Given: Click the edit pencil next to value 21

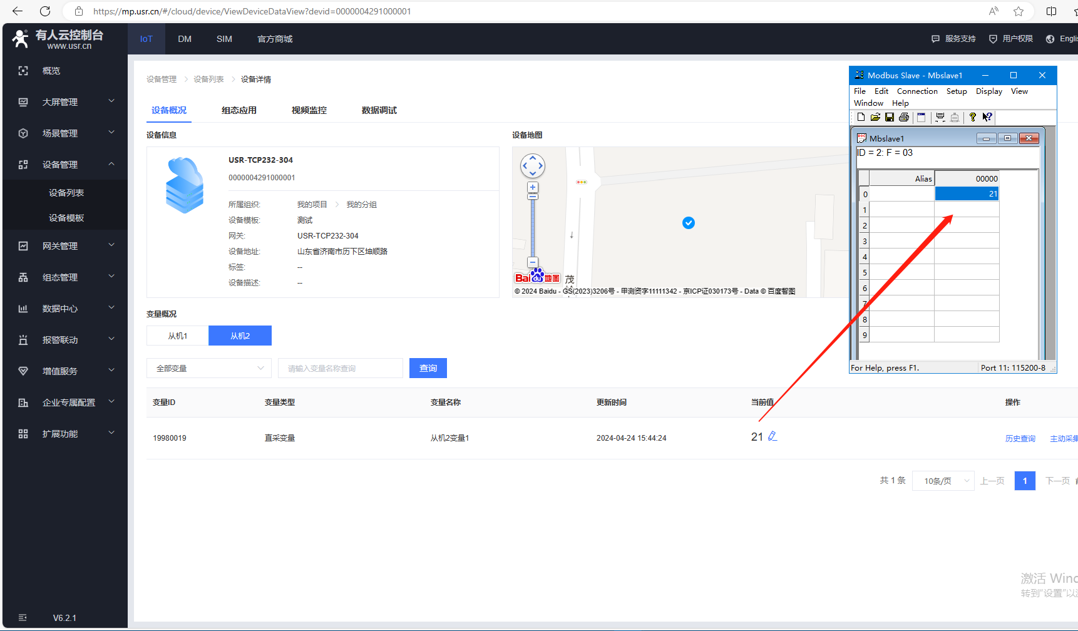Looking at the screenshot, I should pyautogui.click(x=773, y=436).
